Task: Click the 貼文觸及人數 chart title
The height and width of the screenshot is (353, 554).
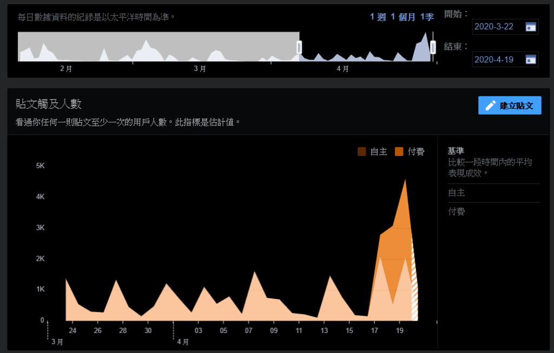Action: 48,103
